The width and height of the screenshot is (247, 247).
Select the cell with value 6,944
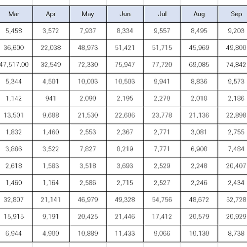tap(16, 234)
